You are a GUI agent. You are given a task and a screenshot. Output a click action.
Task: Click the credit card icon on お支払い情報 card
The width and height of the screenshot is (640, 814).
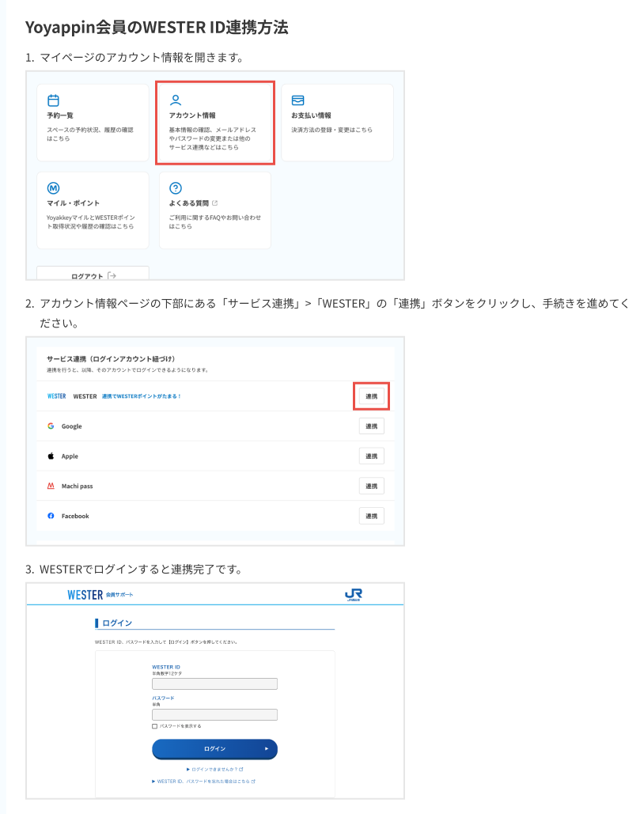coord(298,100)
